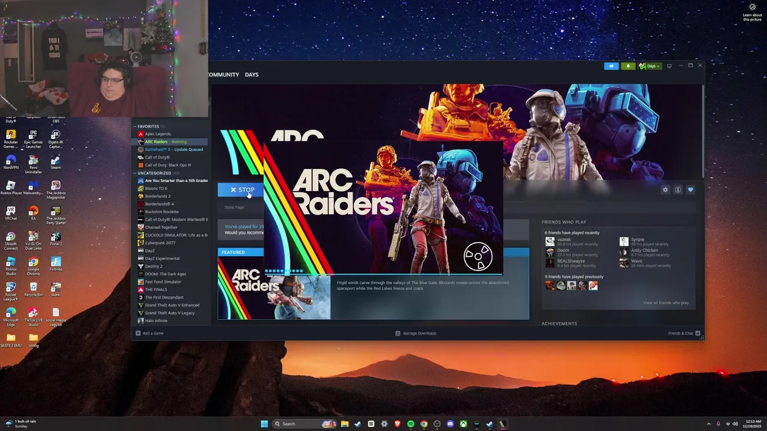Select Chained Together in library
The image size is (767, 431).
point(161,227)
